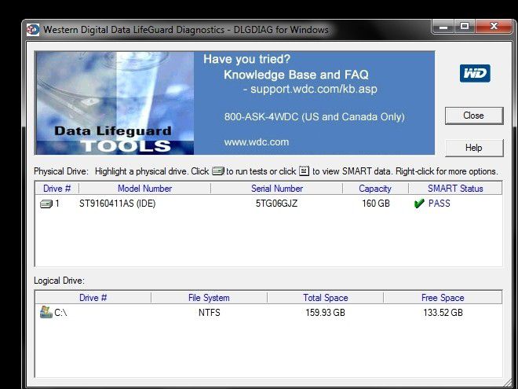Click serial number 5TG06GJZ
518x389 pixels.
tap(276, 203)
